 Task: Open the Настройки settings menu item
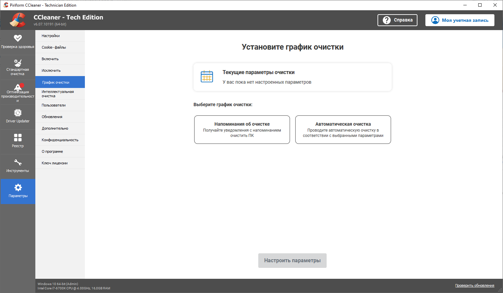tap(51, 36)
